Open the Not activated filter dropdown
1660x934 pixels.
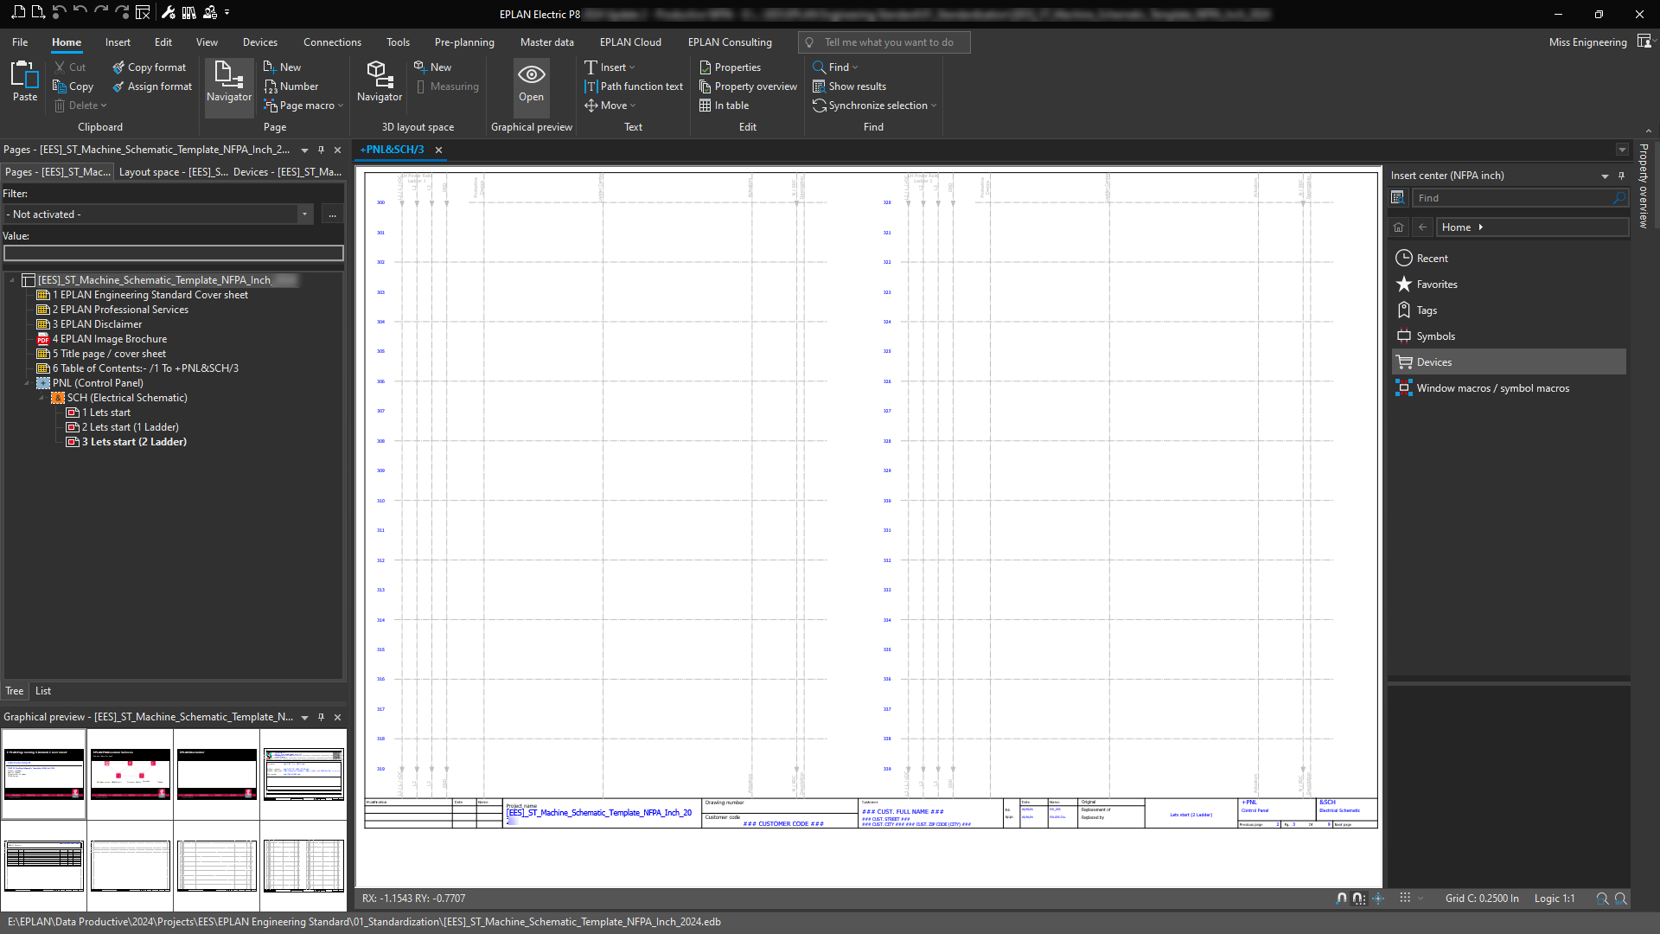(304, 214)
